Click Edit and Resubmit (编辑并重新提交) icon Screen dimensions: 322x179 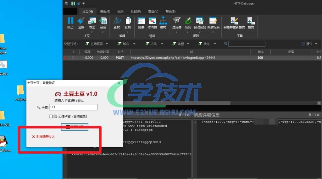(234, 21)
